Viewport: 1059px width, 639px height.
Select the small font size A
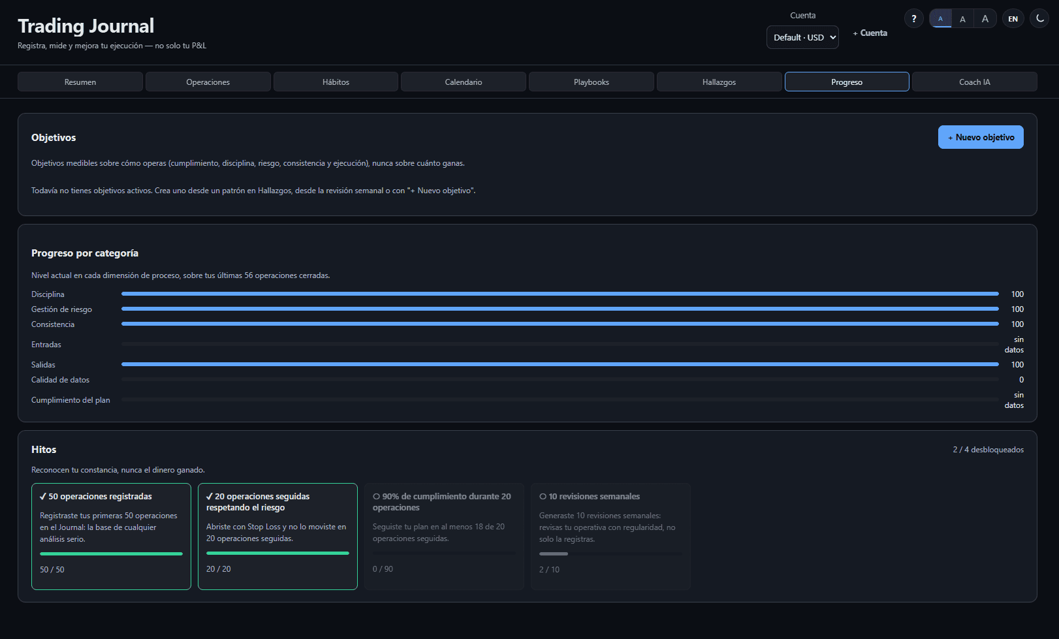(x=940, y=19)
